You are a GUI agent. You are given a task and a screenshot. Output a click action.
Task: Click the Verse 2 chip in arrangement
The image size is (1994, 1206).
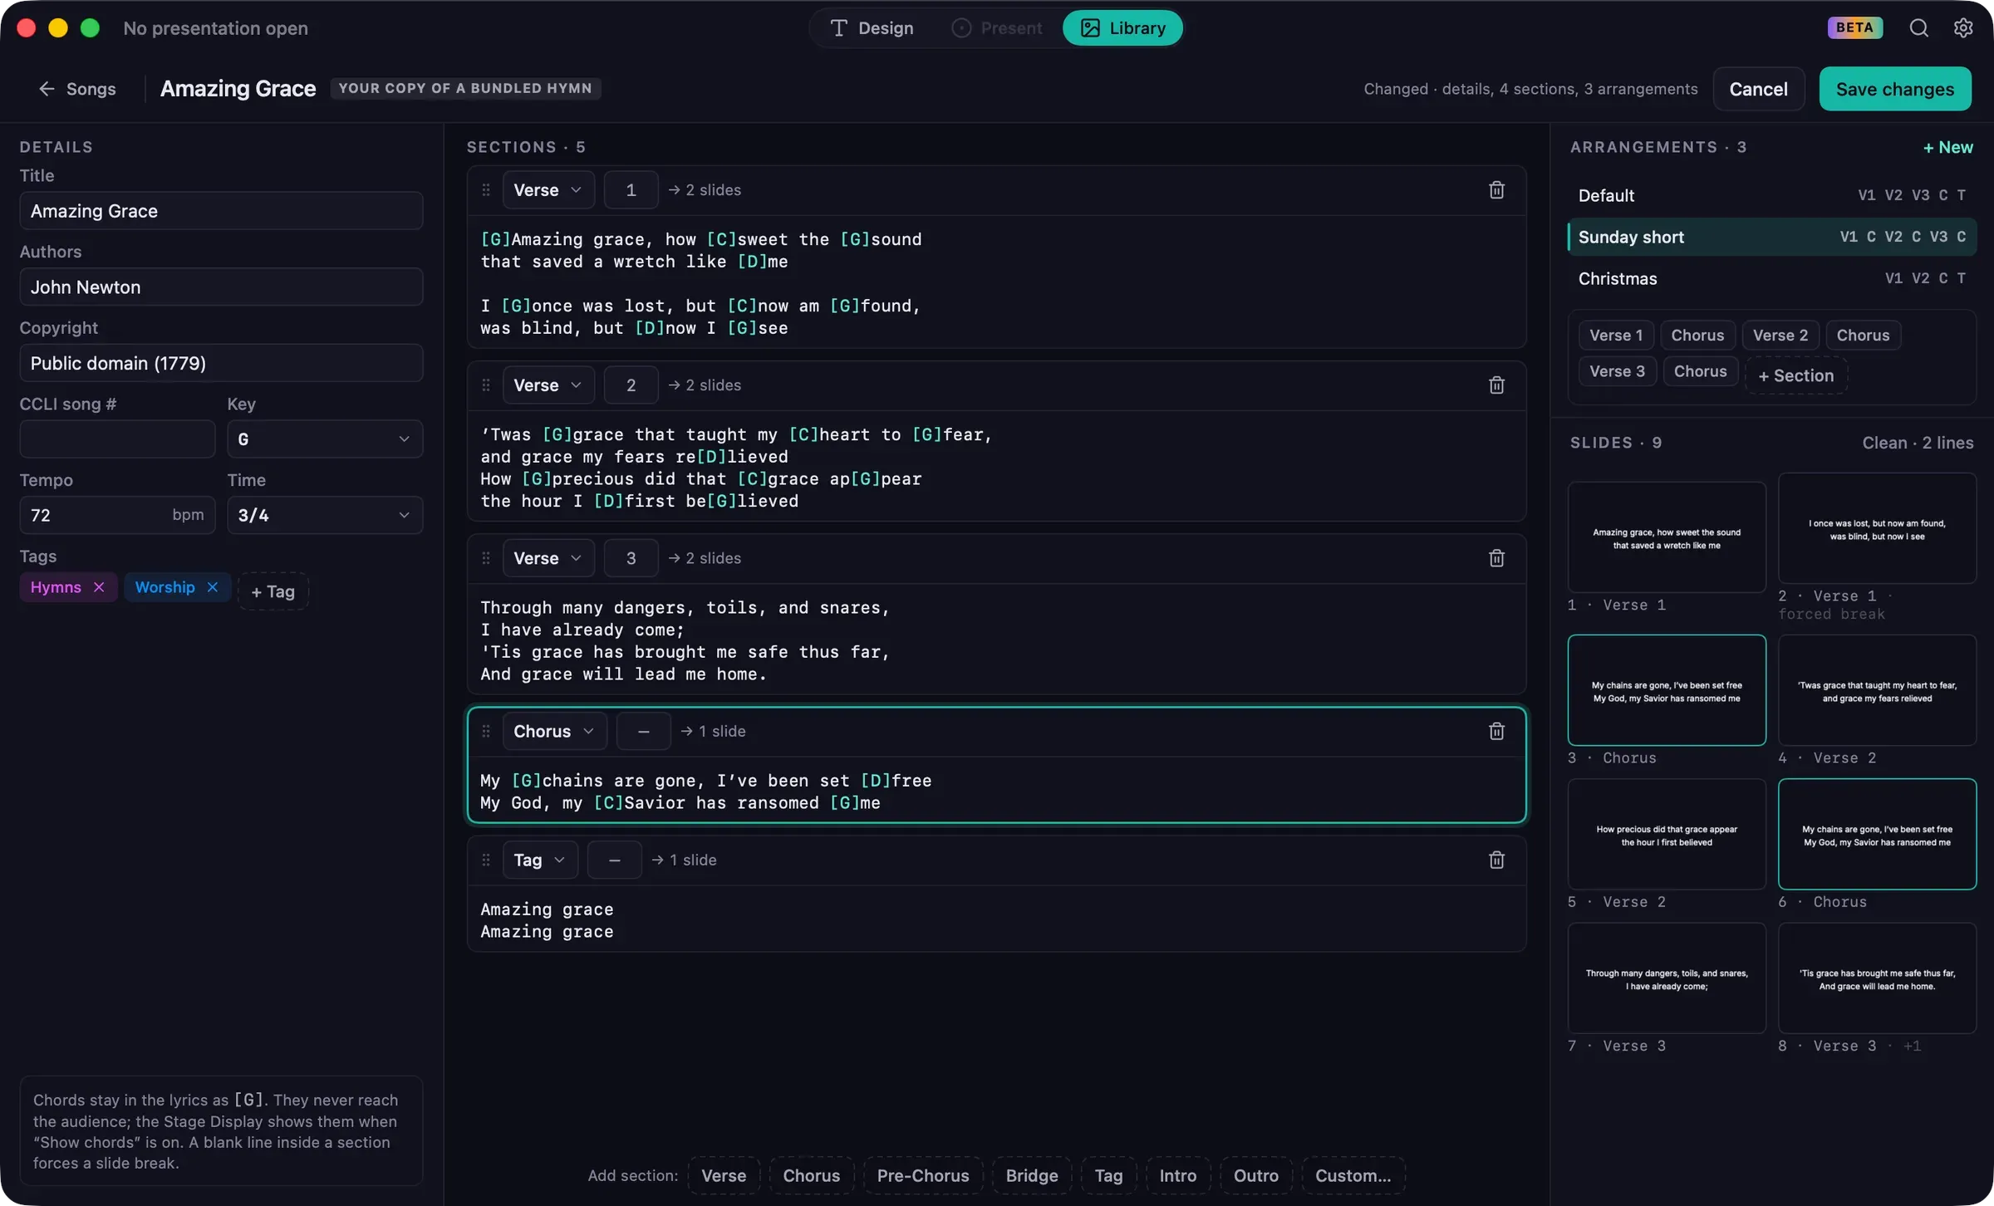pos(1780,336)
